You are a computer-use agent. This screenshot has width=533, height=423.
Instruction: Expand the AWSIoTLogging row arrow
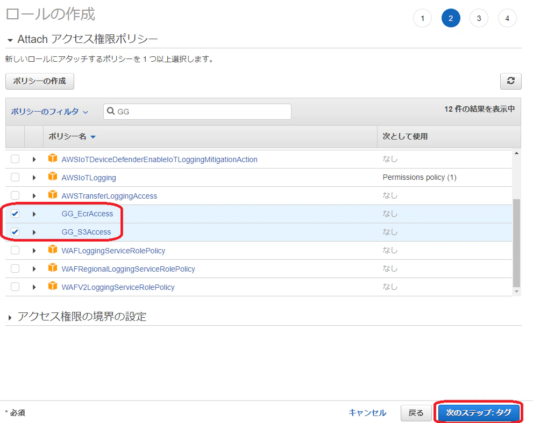coord(34,177)
